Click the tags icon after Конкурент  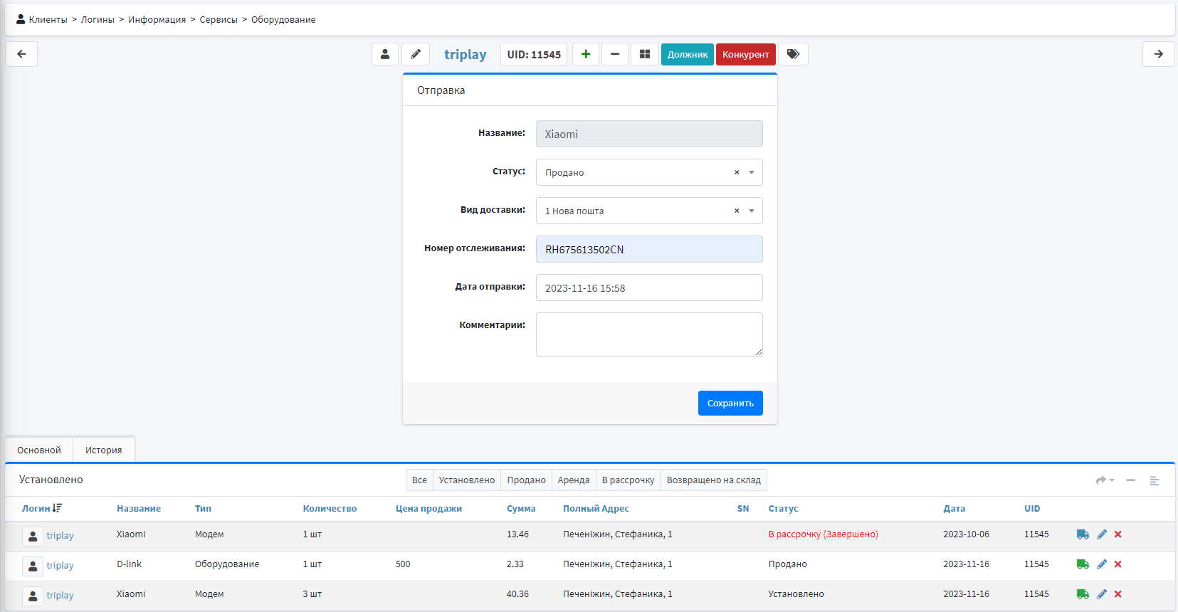pos(793,54)
